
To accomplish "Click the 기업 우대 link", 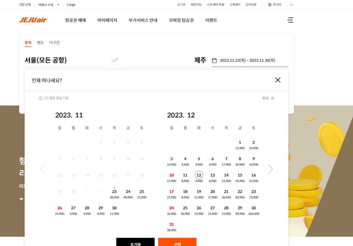I will (25, 5).
